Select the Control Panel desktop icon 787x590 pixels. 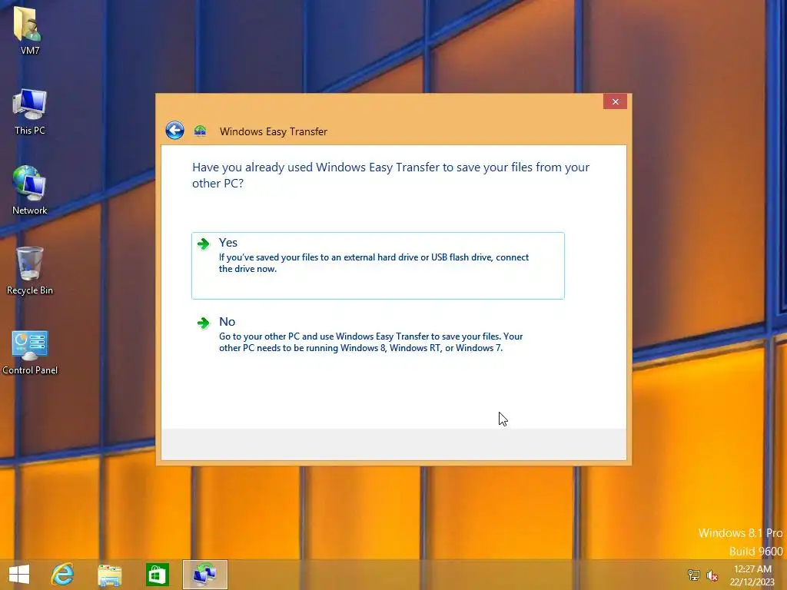tap(30, 352)
